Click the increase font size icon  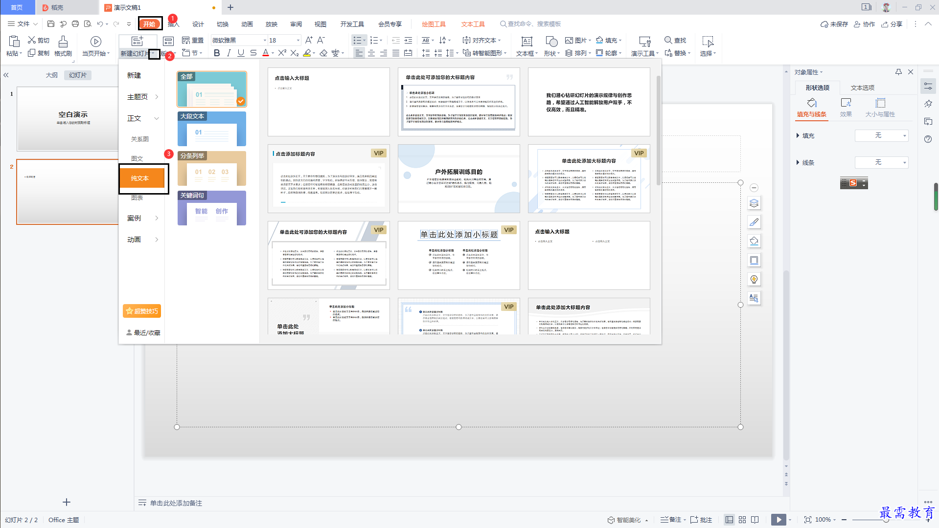(309, 40)
